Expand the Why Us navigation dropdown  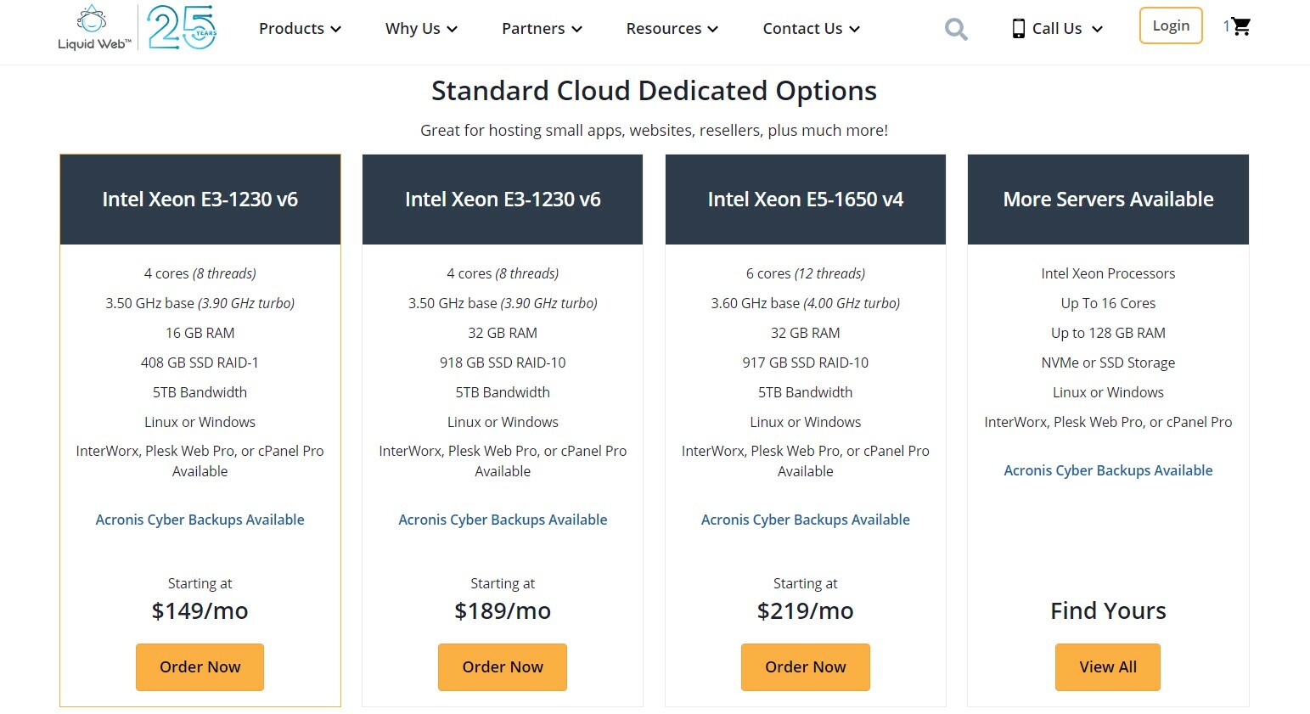point(420,28)
